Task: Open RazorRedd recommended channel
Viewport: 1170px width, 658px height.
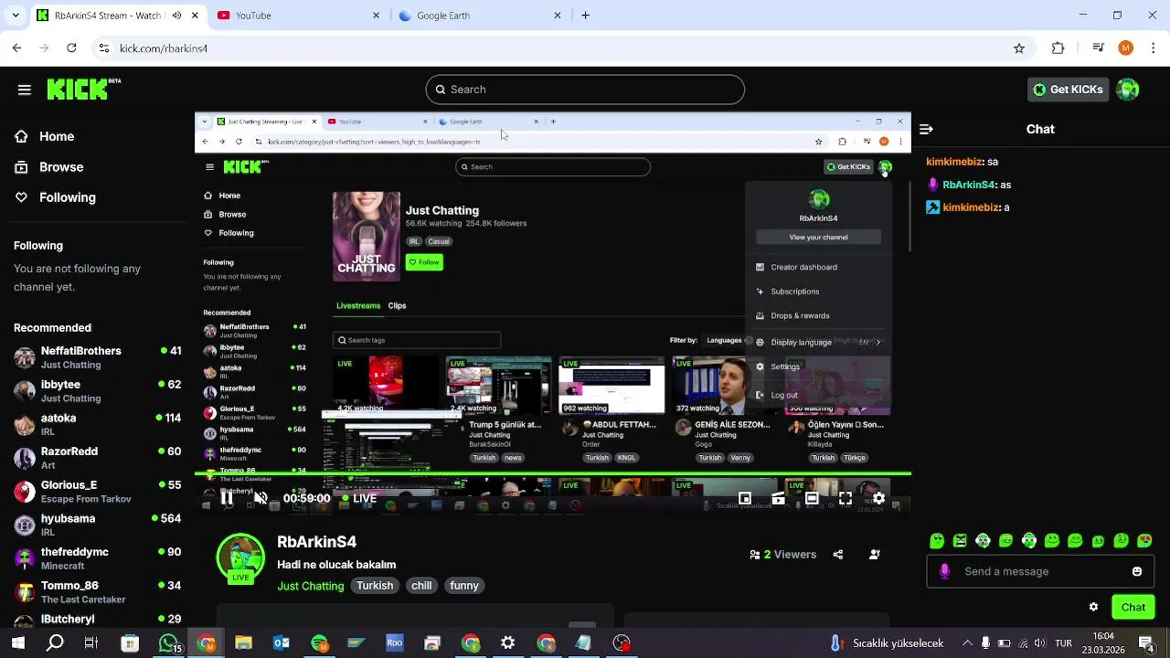Action: tap(97, 458)
